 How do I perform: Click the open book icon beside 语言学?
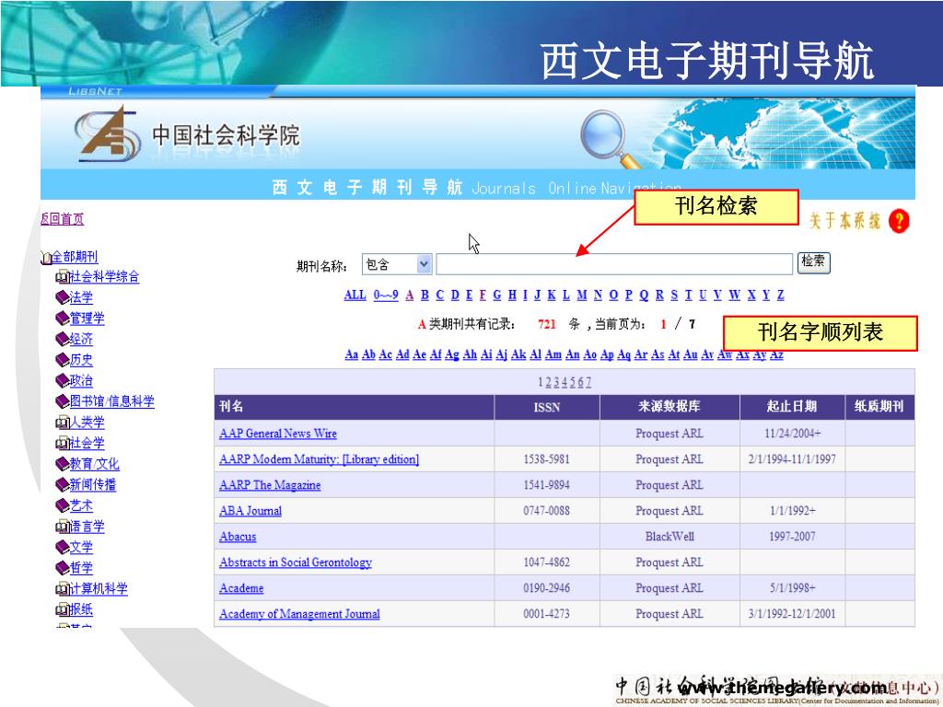[x=62, y=527]
